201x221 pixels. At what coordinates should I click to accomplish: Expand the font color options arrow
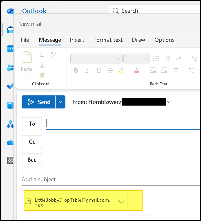click(x=145, y=70)
